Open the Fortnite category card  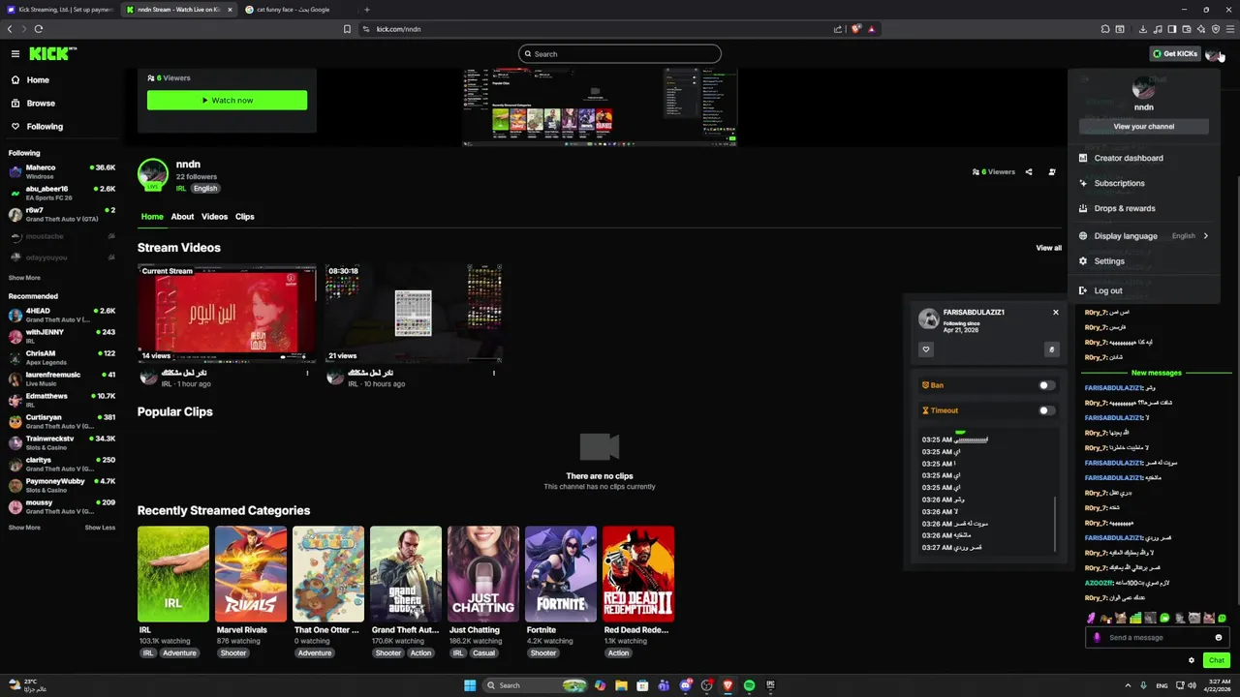coord(561,574)
